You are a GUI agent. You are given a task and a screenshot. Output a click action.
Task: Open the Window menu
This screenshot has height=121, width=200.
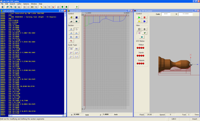[34, 4]
